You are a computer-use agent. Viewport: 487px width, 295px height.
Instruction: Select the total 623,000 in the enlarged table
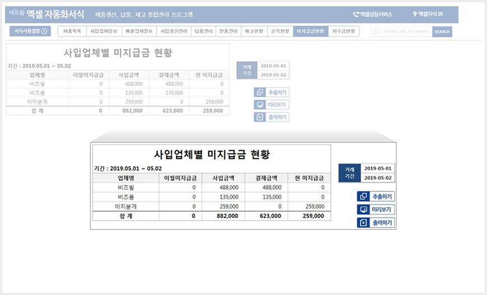coord(266,216)
